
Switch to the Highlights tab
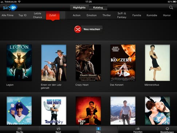click(79, 8)
